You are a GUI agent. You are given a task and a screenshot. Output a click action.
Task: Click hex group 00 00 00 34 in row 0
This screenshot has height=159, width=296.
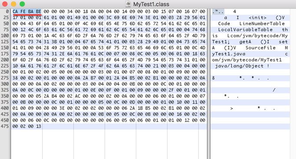[58, 12]
